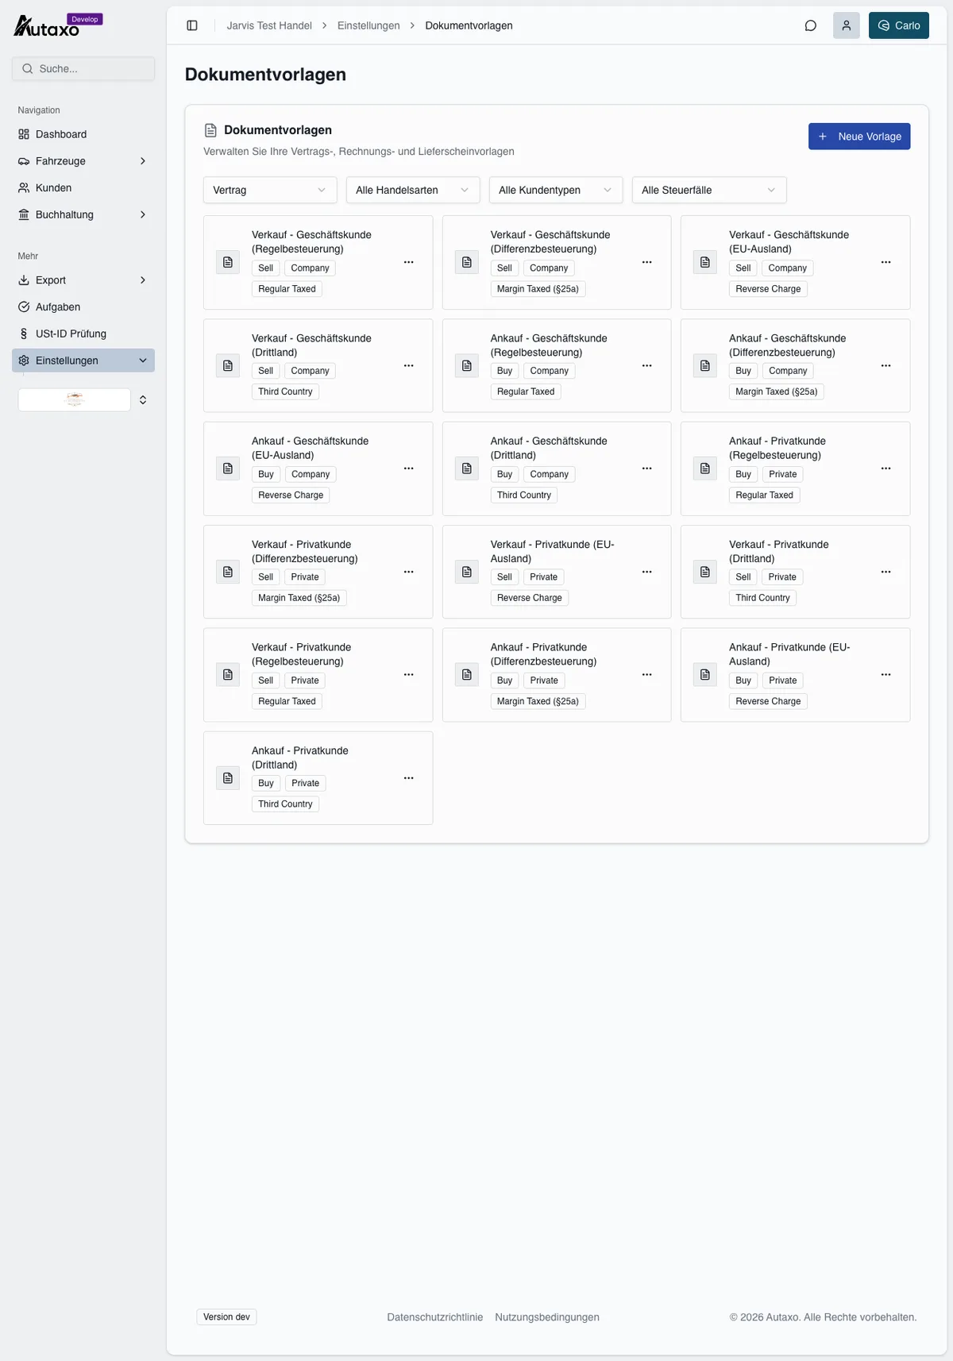The width and height of the screenshot is (953, 1361).
Task: Open options menu for Verkauf - Geschäftskunde (EU-Ausland)
Action: tap(885, 262)
